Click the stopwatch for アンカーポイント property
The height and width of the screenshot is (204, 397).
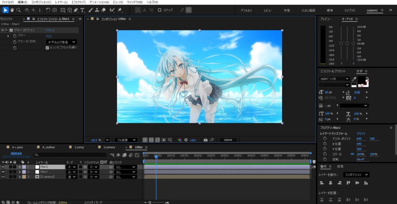pyautogui.click(x=325, y=138)
